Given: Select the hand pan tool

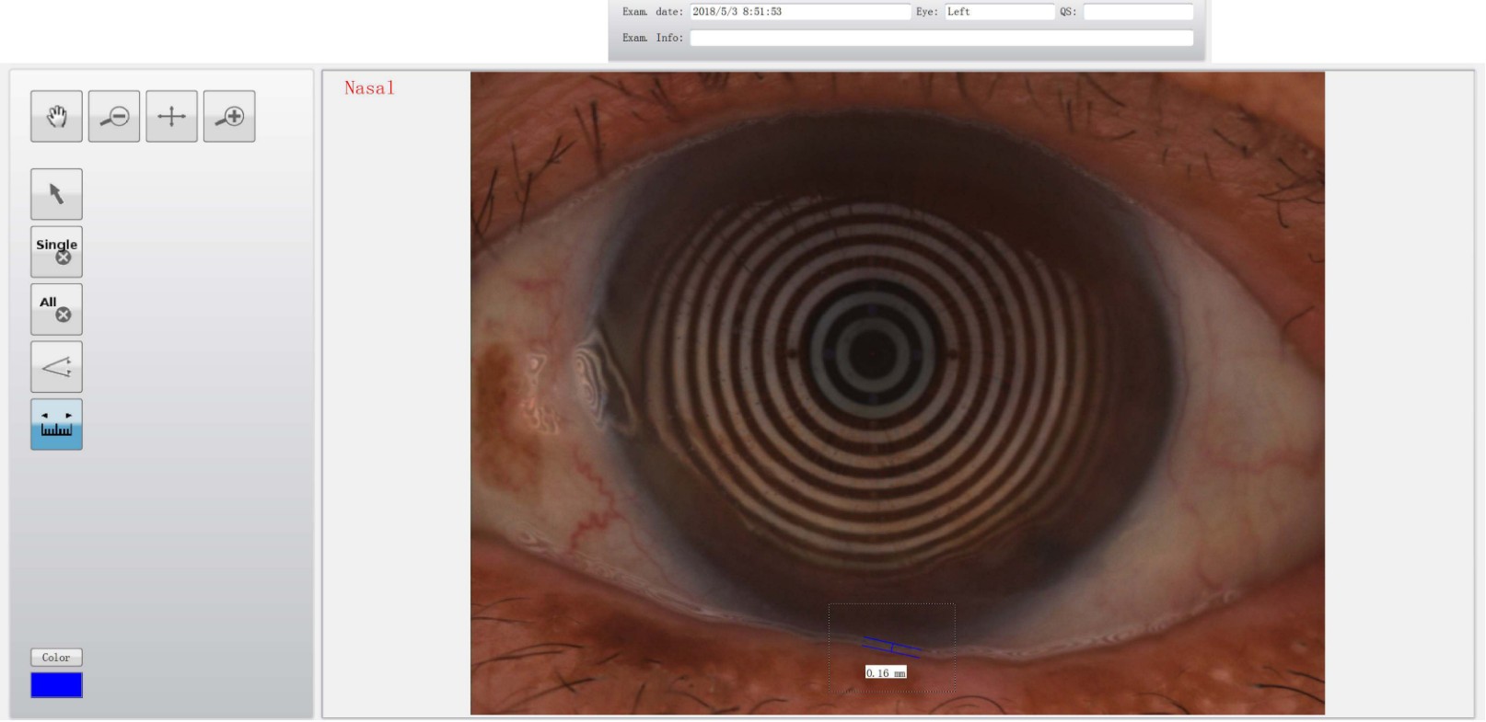Looking at the screenshot, I should 56,116.
